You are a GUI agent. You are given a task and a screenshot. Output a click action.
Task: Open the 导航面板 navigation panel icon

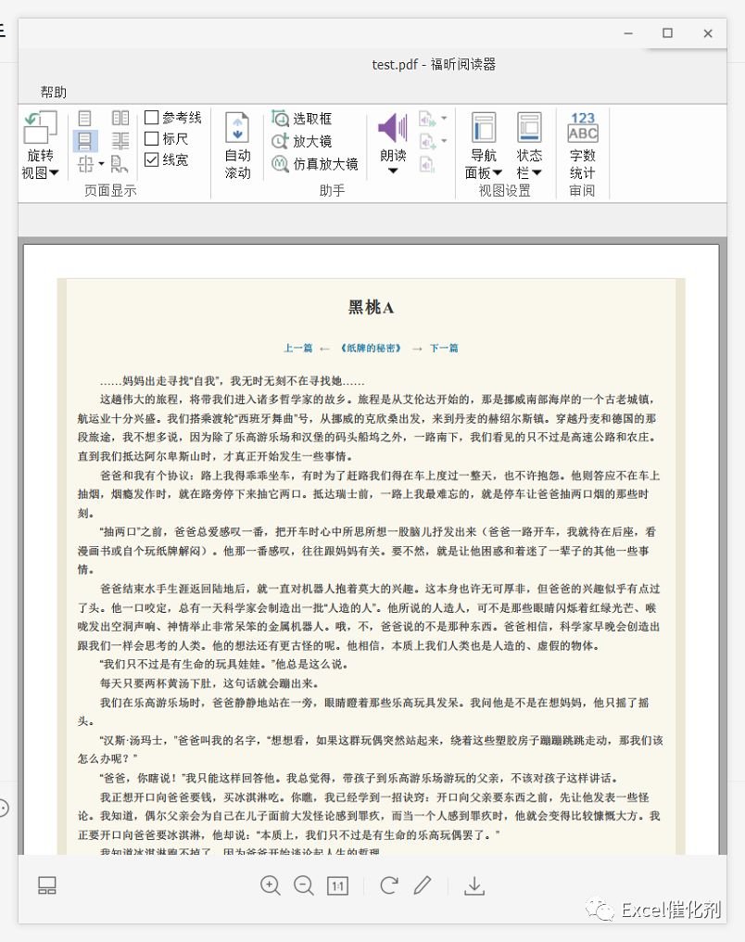point(484,127)
